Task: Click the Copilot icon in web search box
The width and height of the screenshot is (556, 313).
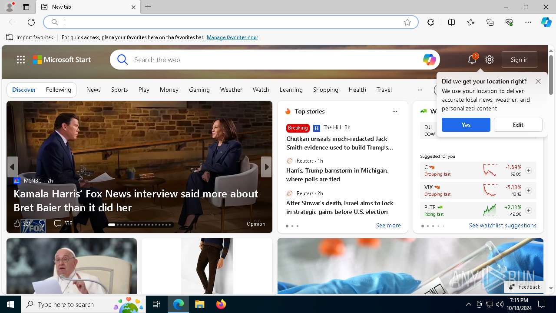Action: pyautogui.click(x=429, y=60)
